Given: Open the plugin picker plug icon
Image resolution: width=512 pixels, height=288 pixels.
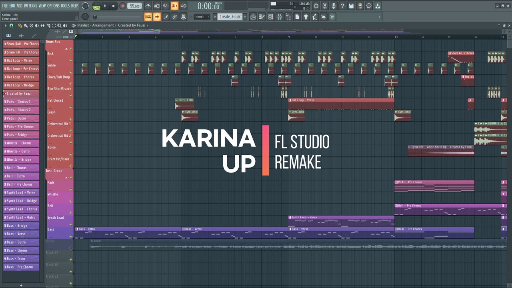Looking at the screenshot, I should (306, 17).
